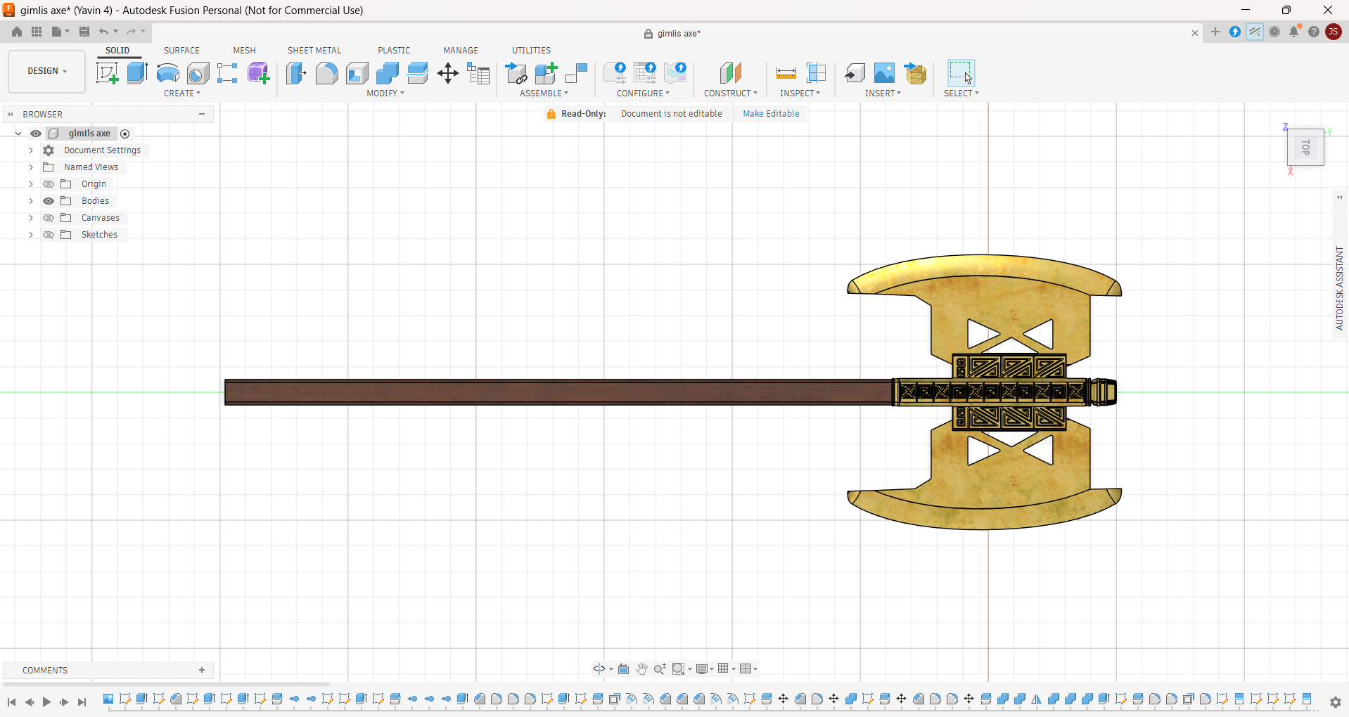Open the DESIGN workspace dropdown
This screenshot has height=717, width=1349.
[x=46, y=71]
